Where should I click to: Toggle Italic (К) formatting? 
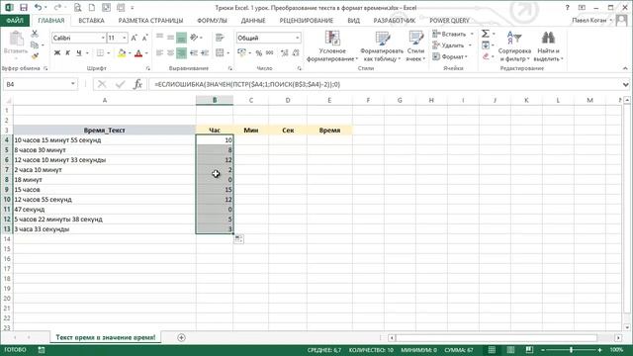(68, 52)
